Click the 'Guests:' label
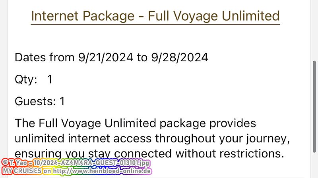The image size is (318, 178). pos(35,101)
